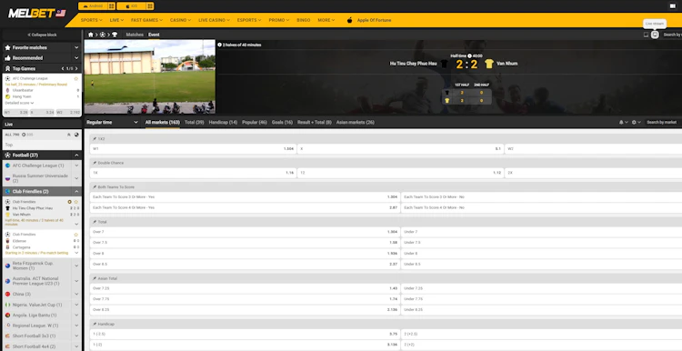Viewport: 682px width, 351px height.
Task: Open the Casino menu
Action: coord(180,20)
